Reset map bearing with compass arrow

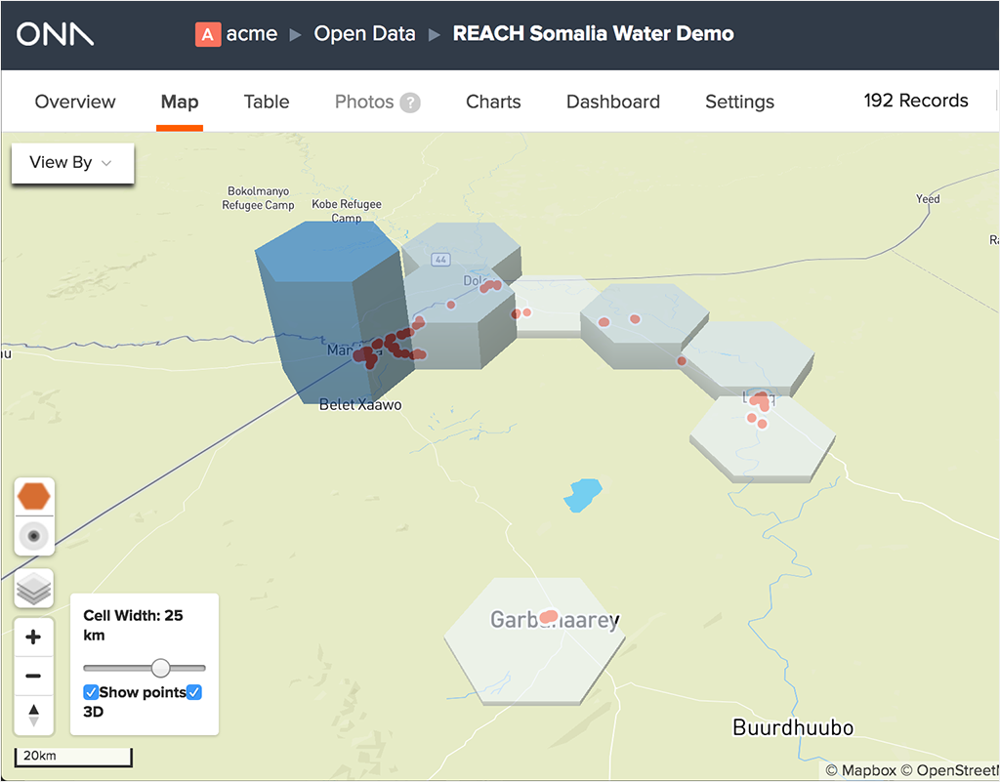tap(34, 715)
